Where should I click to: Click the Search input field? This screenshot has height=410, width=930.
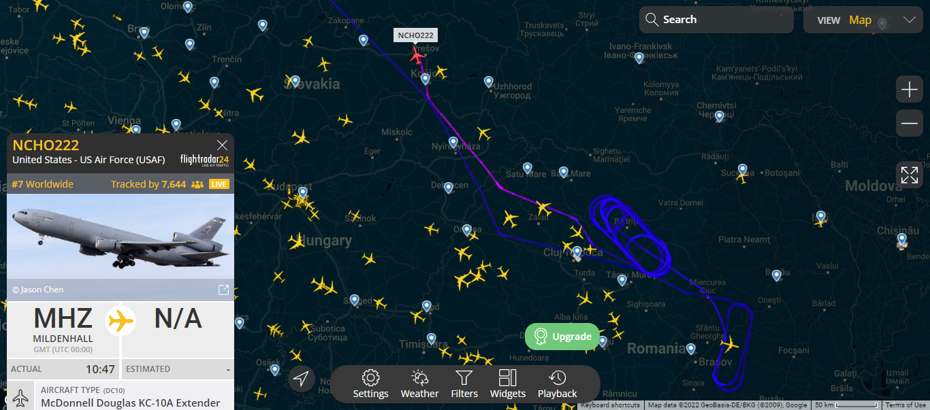click(716, 20)
